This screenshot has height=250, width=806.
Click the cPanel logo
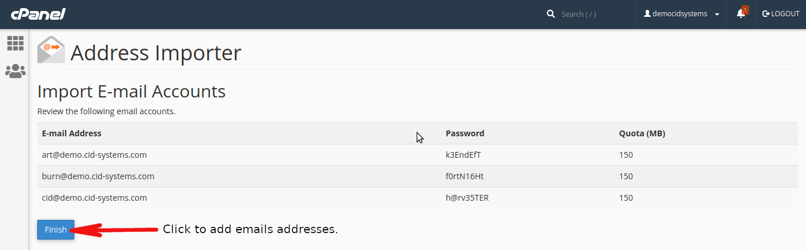[38, 13]
